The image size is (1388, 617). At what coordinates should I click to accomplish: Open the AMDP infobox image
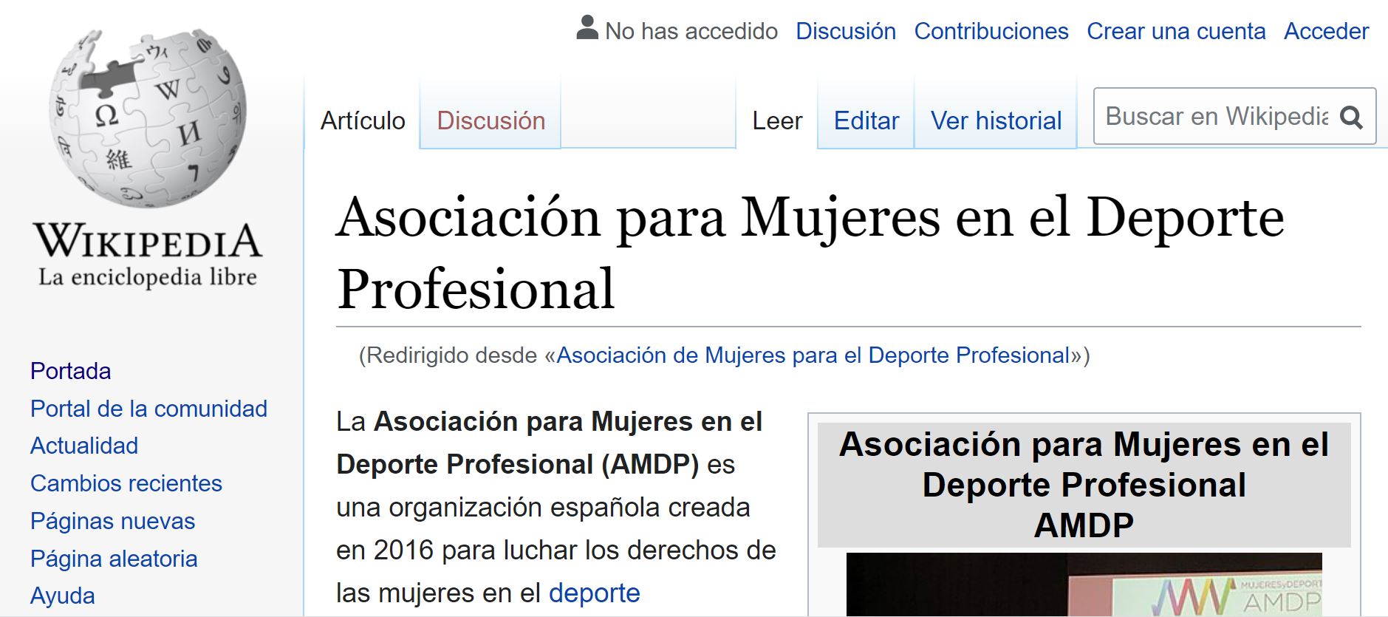click(1084, 584)
